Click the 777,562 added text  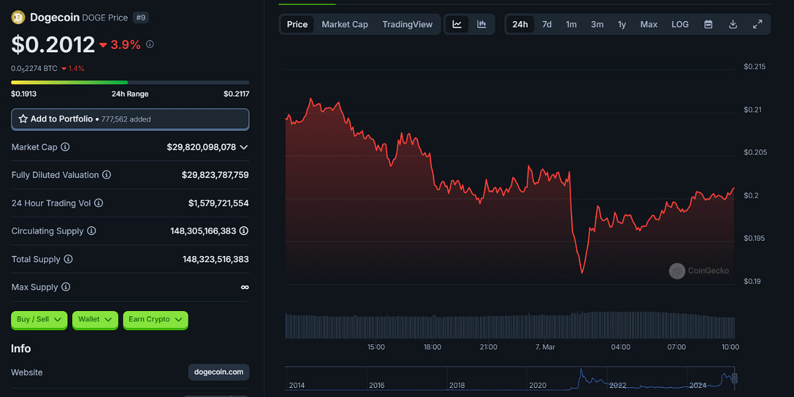coord(126,119)
